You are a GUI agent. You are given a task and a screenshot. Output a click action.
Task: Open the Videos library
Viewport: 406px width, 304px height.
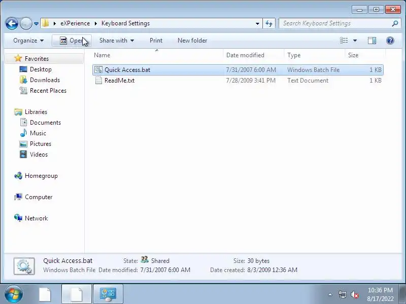pos(39,155)
